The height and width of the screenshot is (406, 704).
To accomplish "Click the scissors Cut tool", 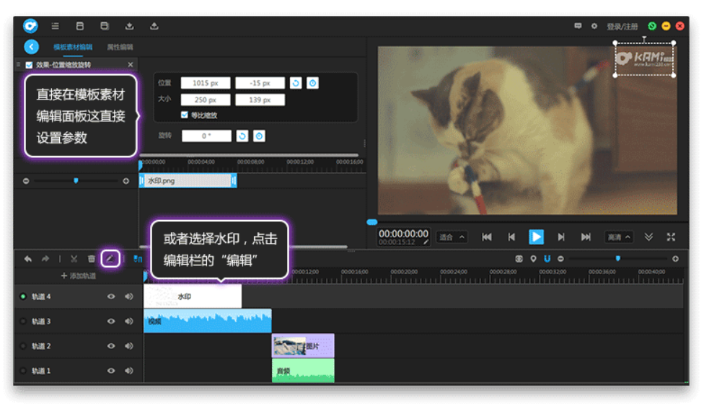I will pos(74,259).
